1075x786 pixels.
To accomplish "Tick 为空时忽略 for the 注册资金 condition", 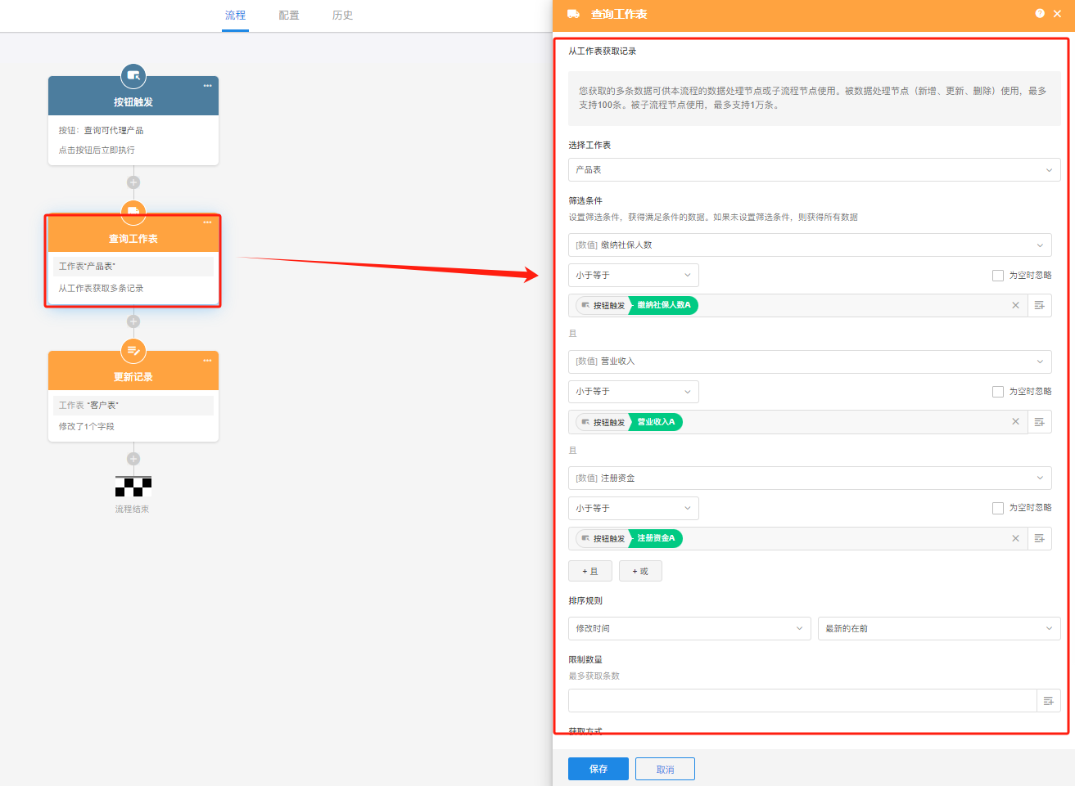I will pos(998,508).
